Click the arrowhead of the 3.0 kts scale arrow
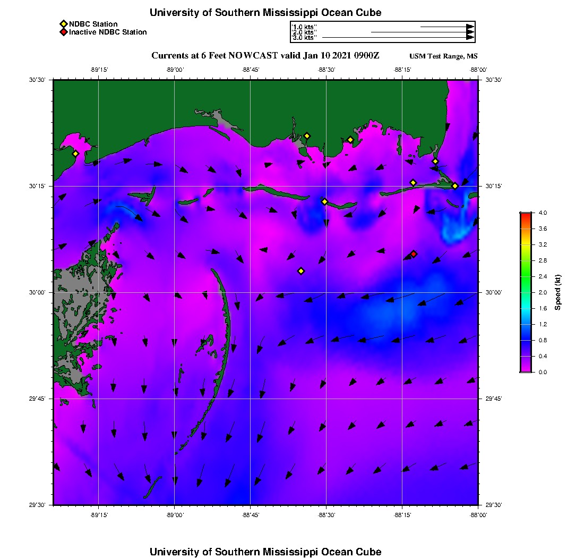This screenshot has height=558, width=584. tap(470, 38)
